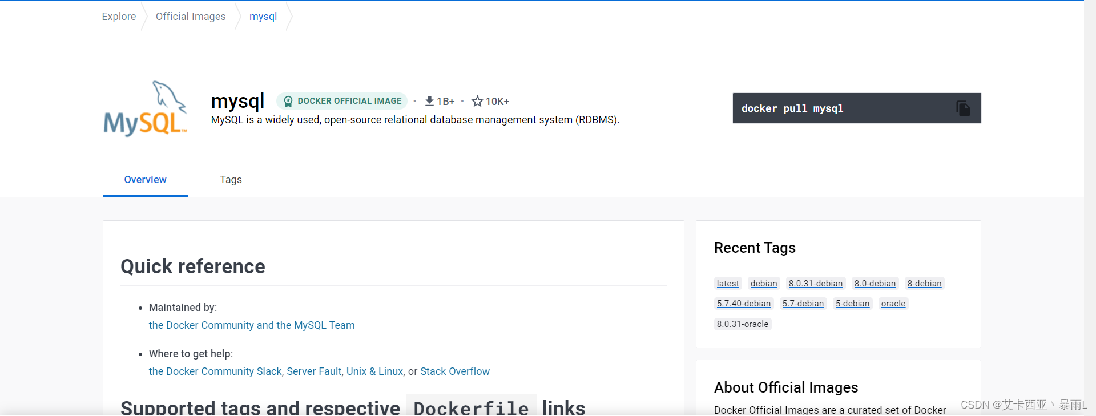Copy the docker pull mysql command
Screen dimensions: 1096x416
click(963, 108)
